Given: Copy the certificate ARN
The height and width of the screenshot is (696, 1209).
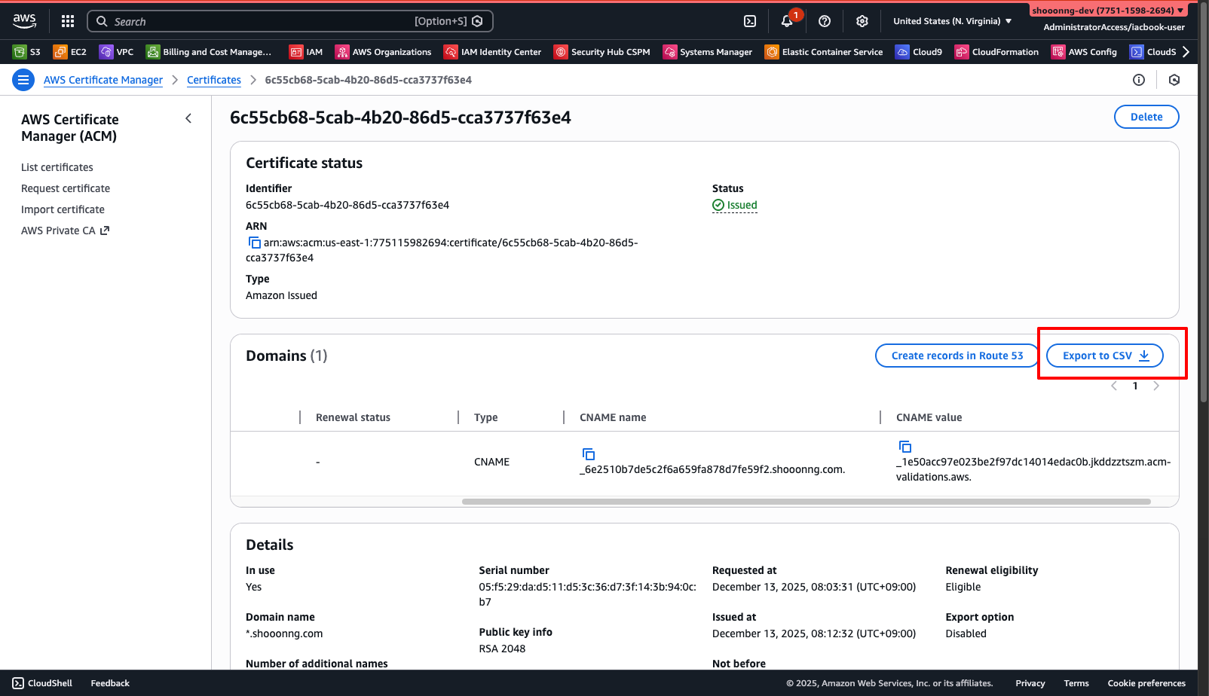Looking at the screenshot, I should (255, 243).
